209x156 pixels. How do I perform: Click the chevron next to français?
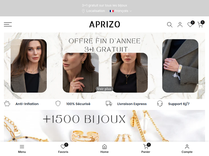click(131, 11)
